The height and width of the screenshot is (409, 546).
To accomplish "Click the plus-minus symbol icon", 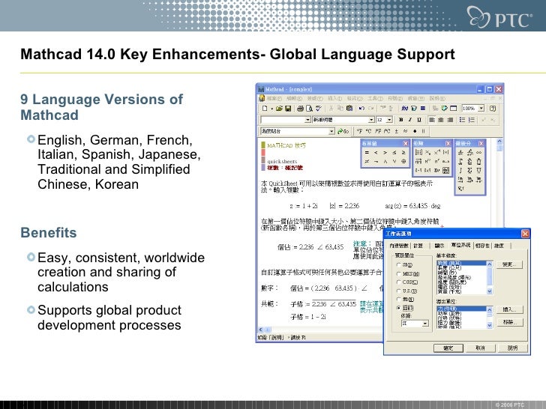I will (396, 131).
